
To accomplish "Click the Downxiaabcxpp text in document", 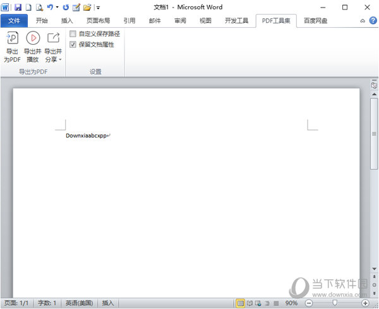I will tap(86, 136).
